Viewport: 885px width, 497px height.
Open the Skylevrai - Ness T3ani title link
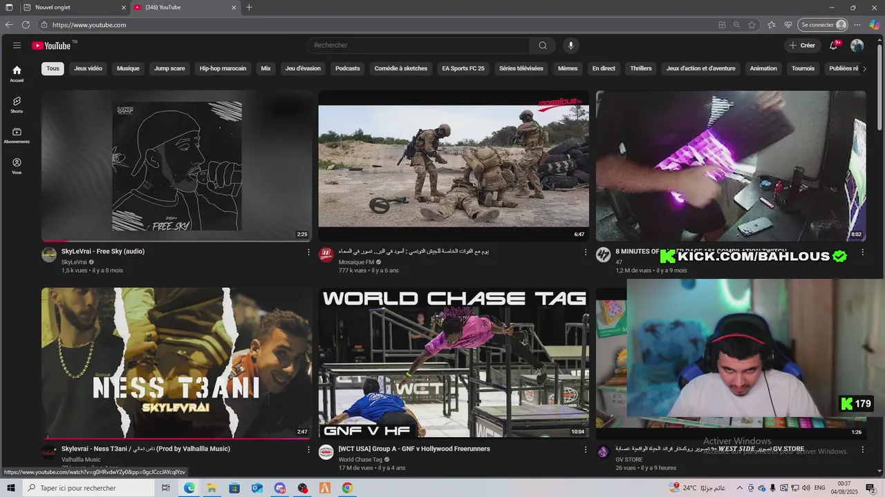pos(146,449)
